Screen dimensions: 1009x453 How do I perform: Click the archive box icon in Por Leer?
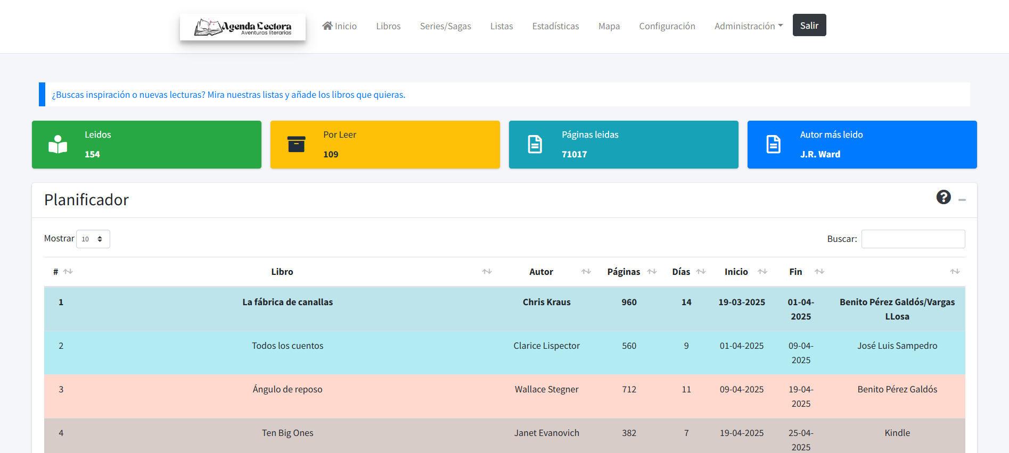click(x=296, y=145)
